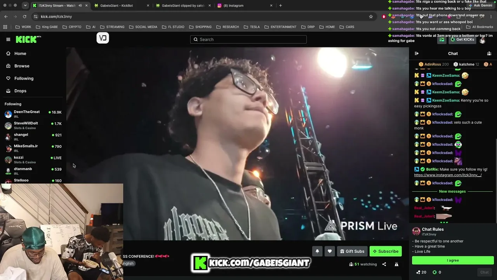Image resolution: width=497 pixels, height=280 pixels.
Task: Open the SOCIAL MEDIA bookmarks folder
Action: (143, 27)
